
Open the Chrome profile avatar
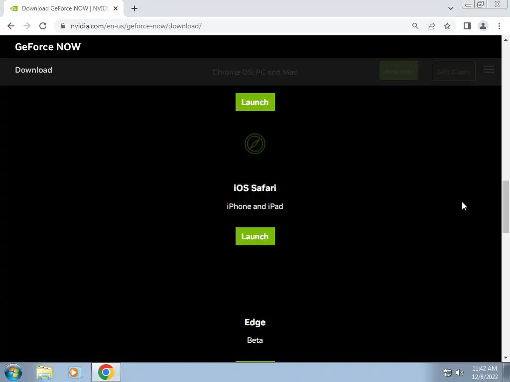[483, 26]
